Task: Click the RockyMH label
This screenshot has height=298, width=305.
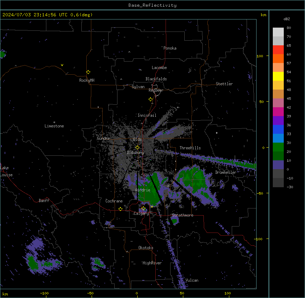Action: click(x=87, y=80)
